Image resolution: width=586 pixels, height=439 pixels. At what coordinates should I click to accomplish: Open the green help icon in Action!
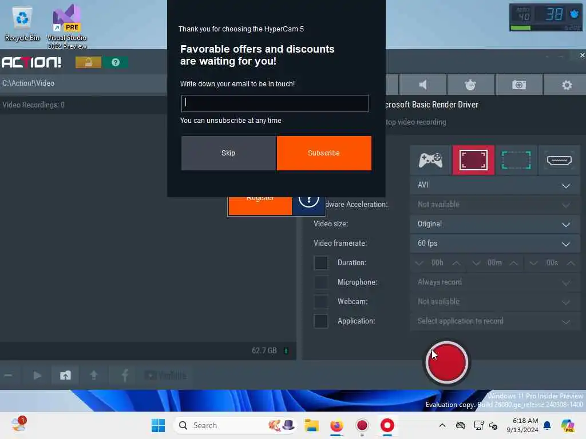[x=116, y=62]
